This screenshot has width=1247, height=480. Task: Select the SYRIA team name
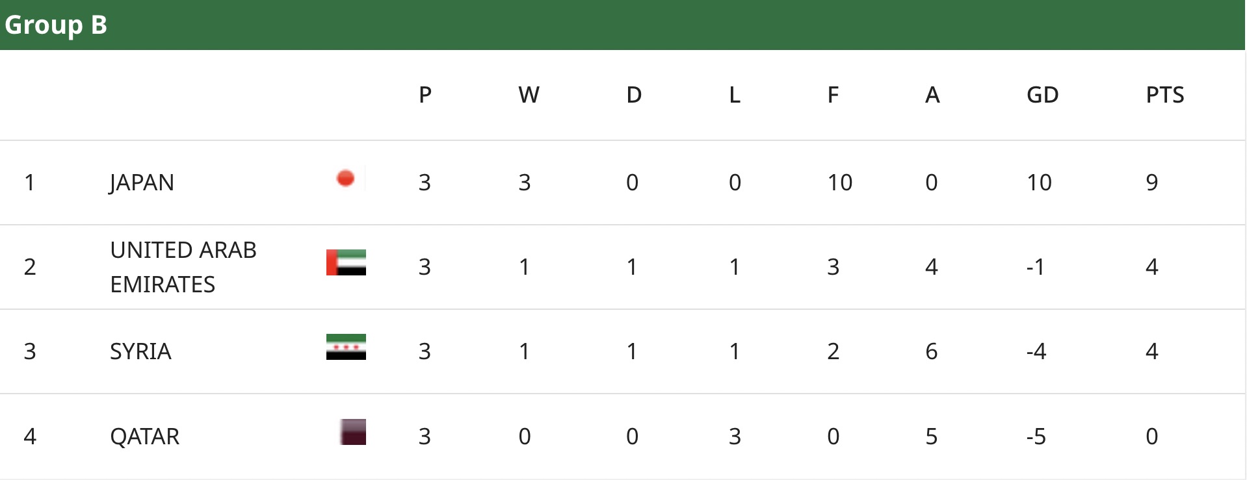coord(140,351)
